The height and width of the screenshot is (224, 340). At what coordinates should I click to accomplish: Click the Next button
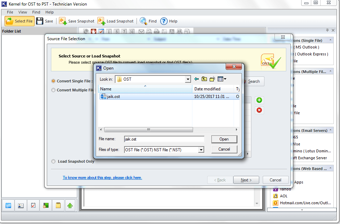[x=246, y=180]
